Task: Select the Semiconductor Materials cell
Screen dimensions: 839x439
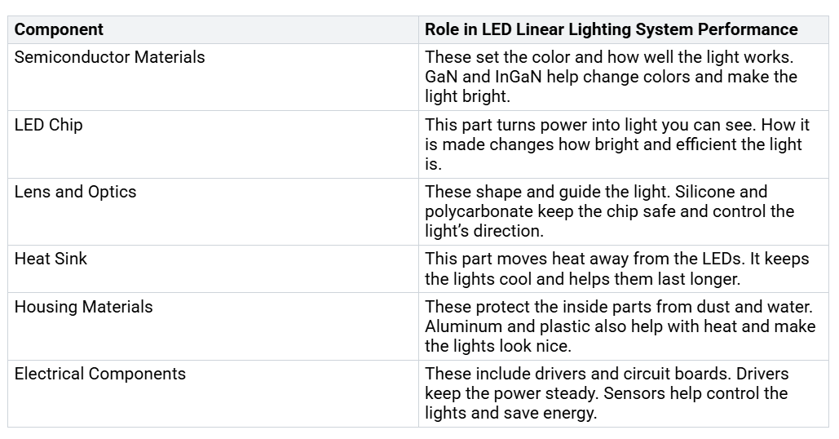Action: point(110,58)
